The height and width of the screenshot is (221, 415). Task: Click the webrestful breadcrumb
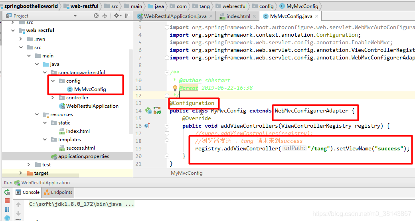(234, 6)
